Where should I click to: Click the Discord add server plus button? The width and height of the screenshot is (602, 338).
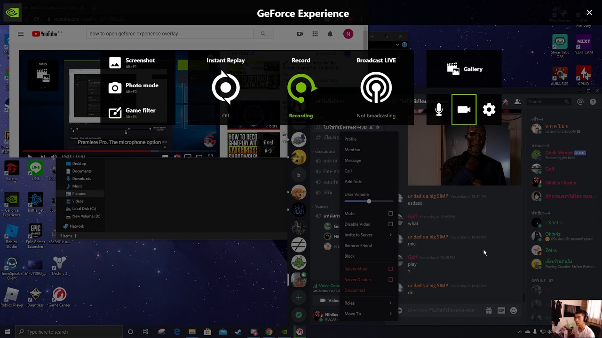pos(299,297)
